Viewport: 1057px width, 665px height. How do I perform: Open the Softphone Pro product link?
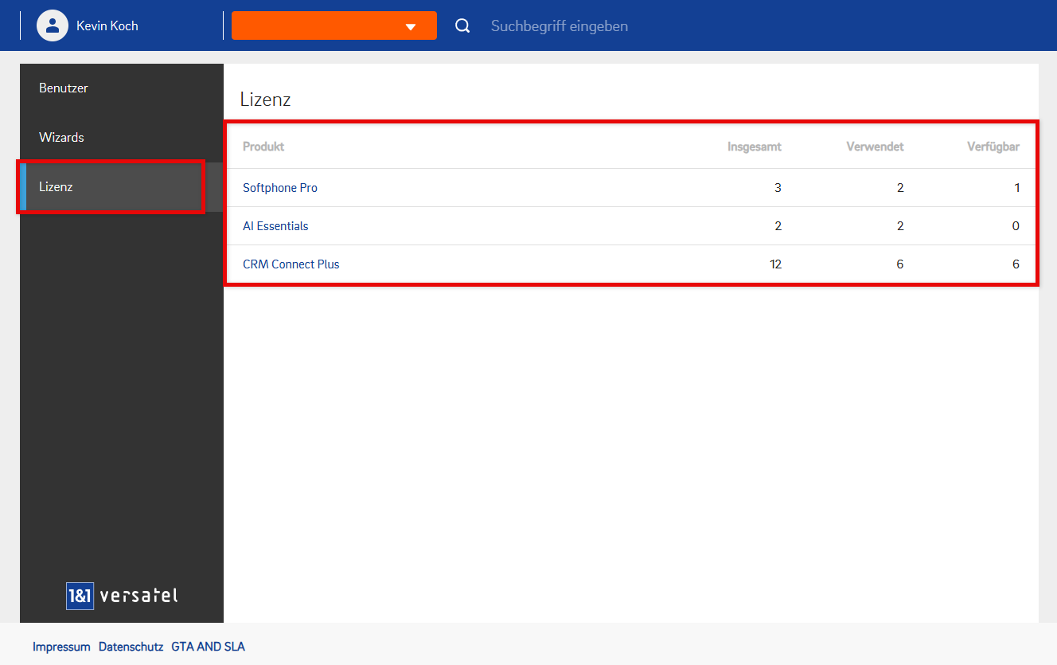pyautogui.click(x=280, y=188)
